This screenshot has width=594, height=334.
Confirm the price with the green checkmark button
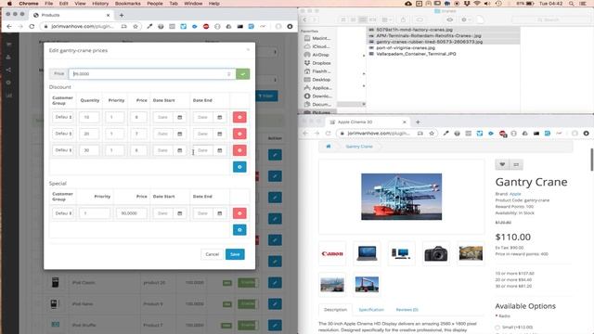click(242, 74)
